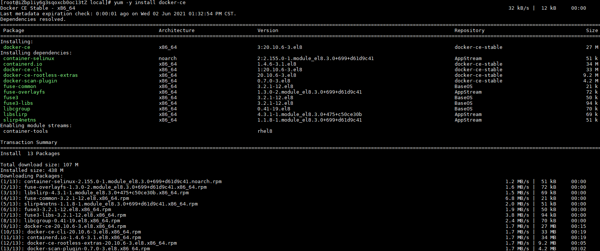Select the slirp4netns dependency name
600x251 pixels.
[x=20, y=120]
